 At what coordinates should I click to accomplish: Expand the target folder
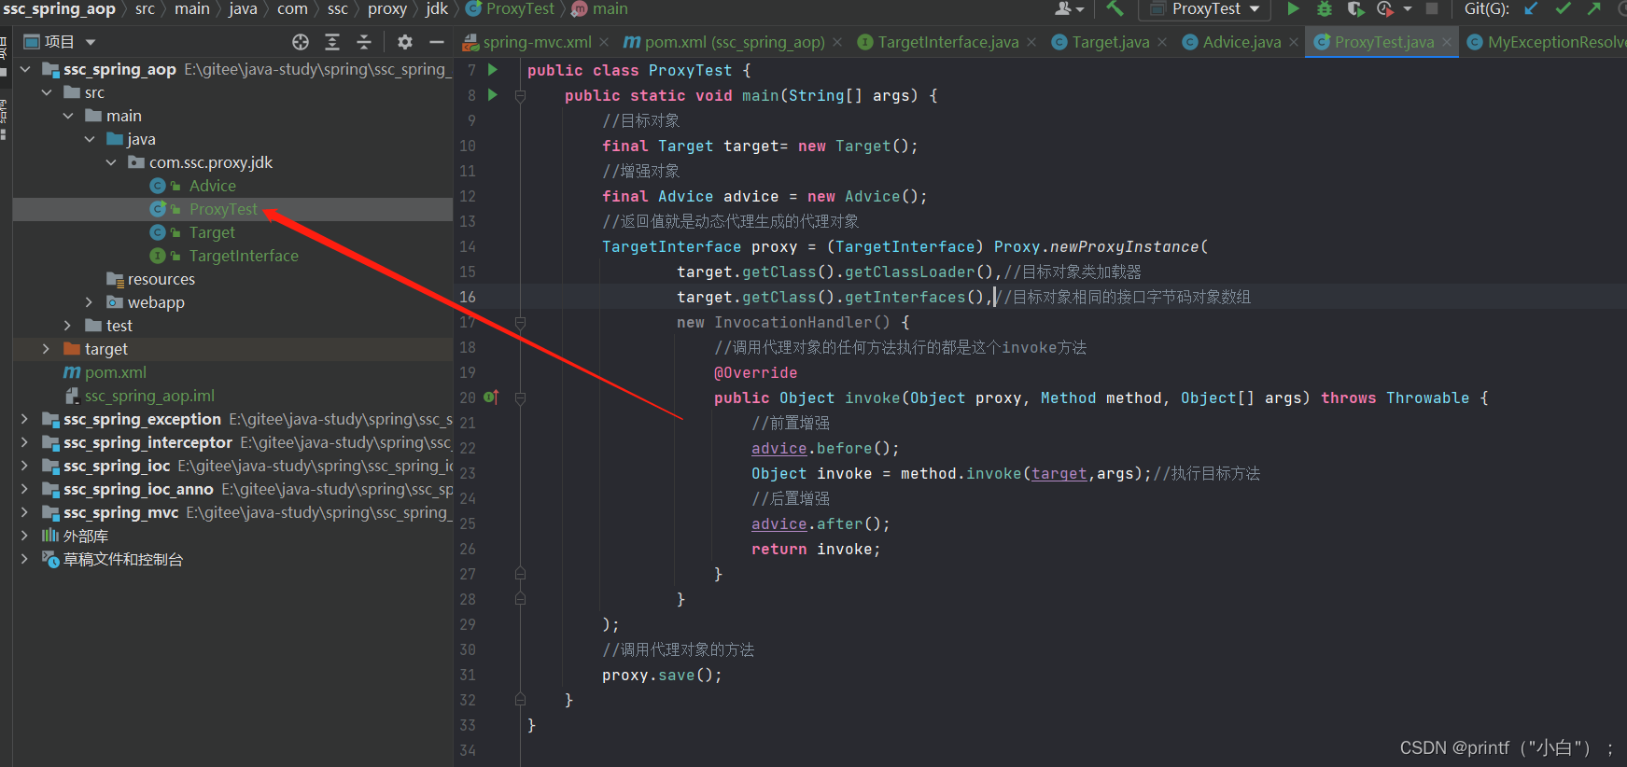(x=47, y=349)
